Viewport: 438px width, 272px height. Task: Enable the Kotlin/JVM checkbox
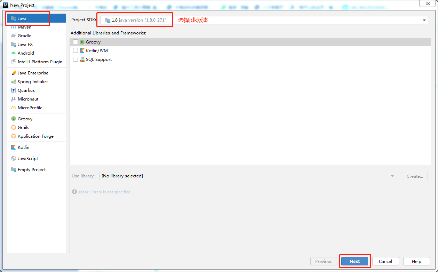point(75,50)
